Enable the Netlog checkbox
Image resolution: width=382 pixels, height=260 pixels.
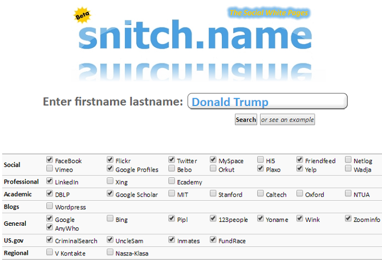(348, 160)
